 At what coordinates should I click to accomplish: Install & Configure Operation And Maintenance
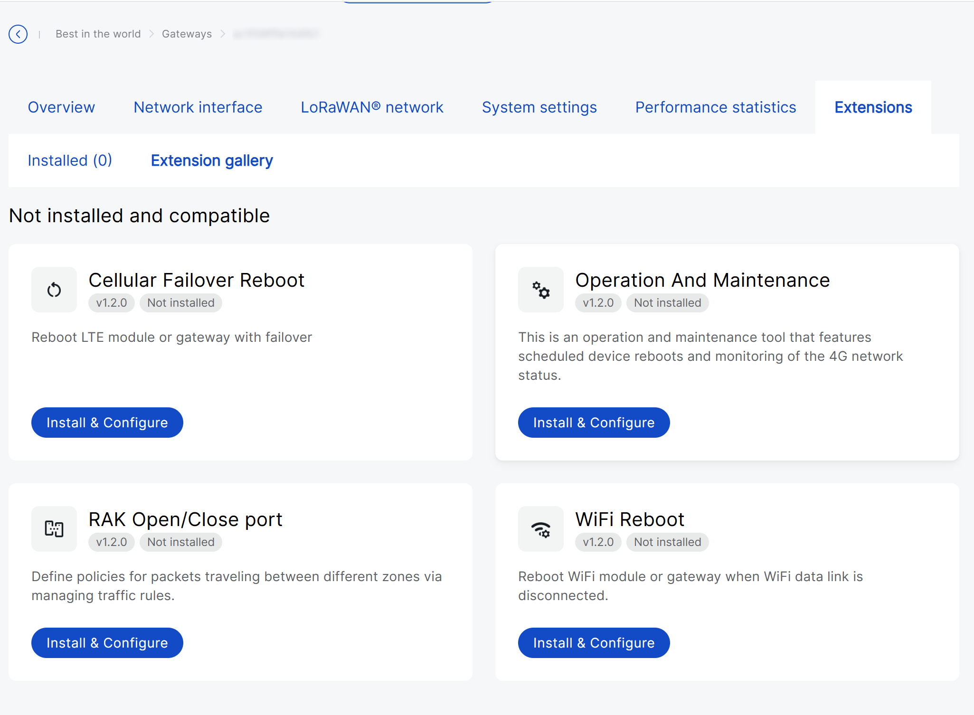coord(594,423)
